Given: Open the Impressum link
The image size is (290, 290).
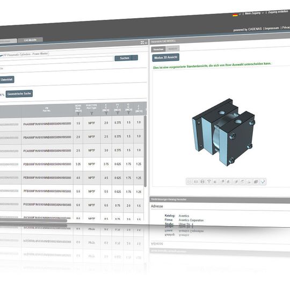Looking at the screenshot, I should click(x=272, y=28).
